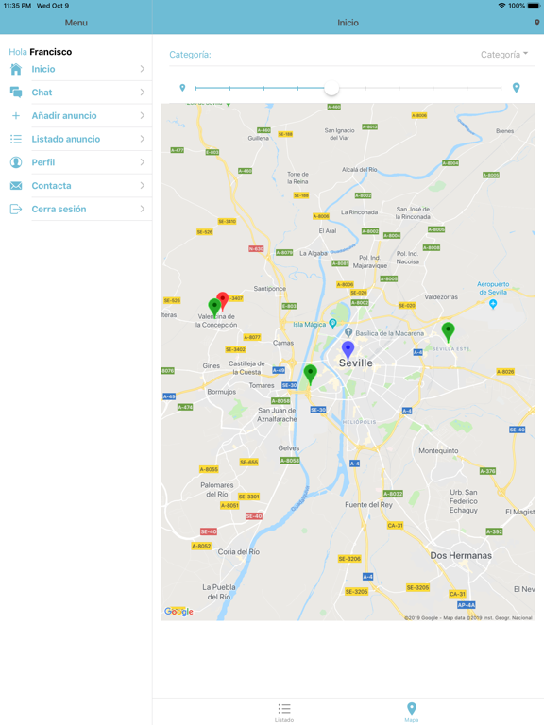Switch to the Mapa tab
544x725 pixels.
(411, 713)
